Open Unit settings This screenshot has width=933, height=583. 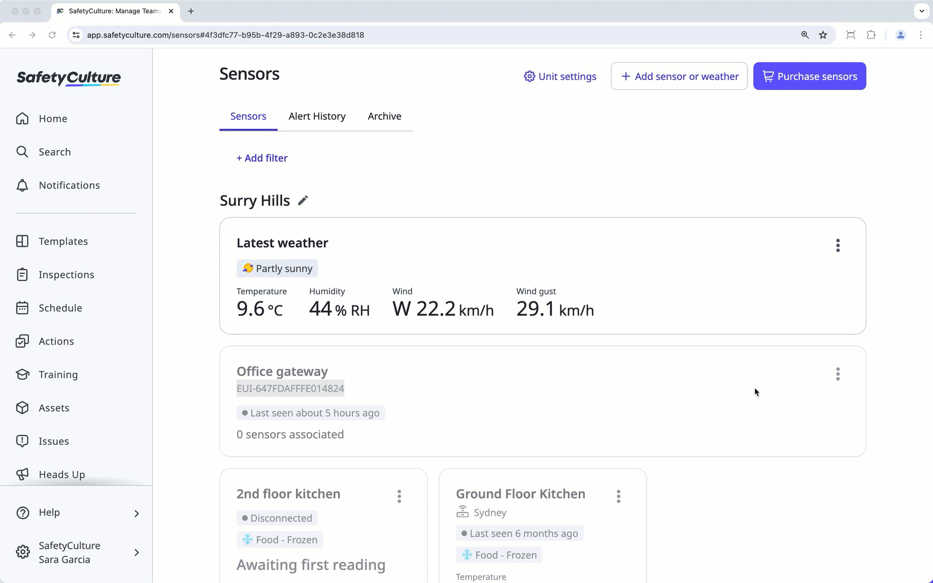[560, 77]
